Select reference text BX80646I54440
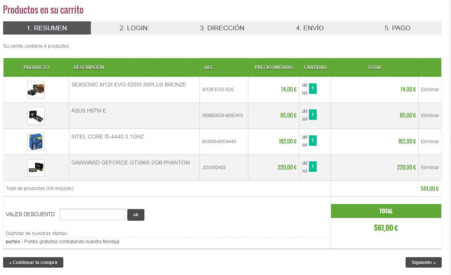 click(x=219, y=142)
